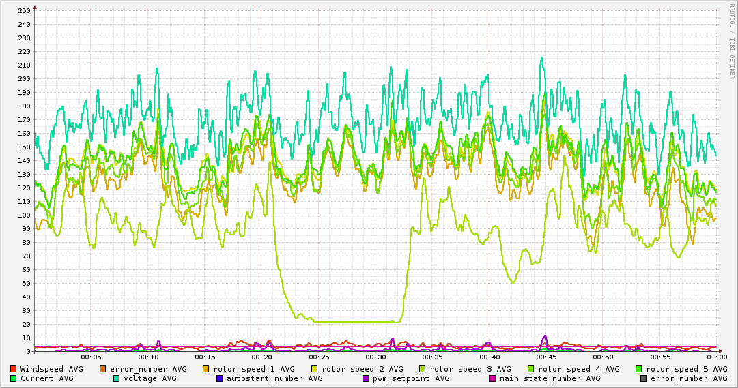
Task: Click the rotor speed 5 AVG color swatch
Action: 639,369
